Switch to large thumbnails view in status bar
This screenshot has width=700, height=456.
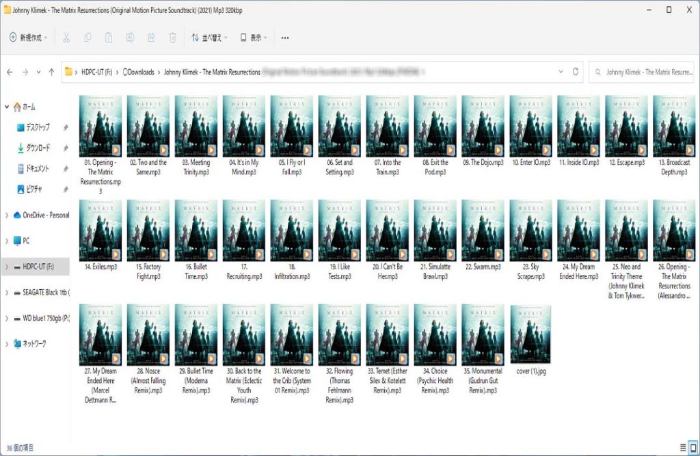point(692,448)
